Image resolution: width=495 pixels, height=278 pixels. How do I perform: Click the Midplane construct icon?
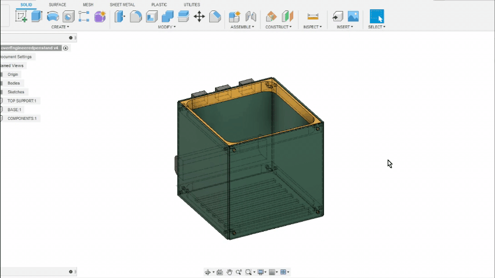click(287, 16)
